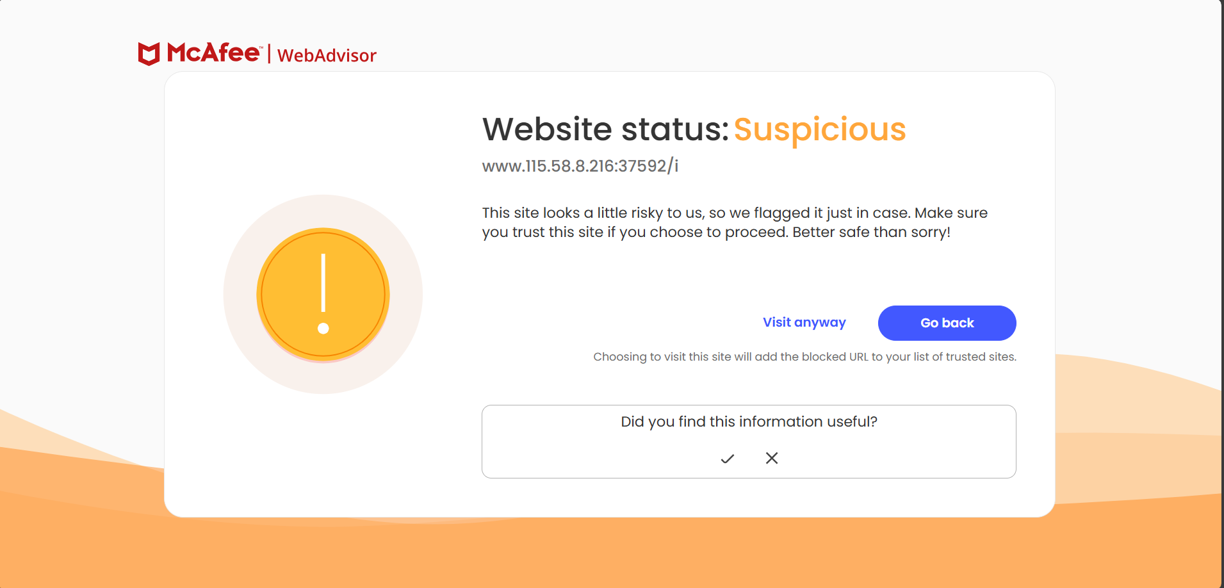This screenshot has height=588, width=1224.
Task: Follow the Visit anyway link
Action: pos(804,323)
